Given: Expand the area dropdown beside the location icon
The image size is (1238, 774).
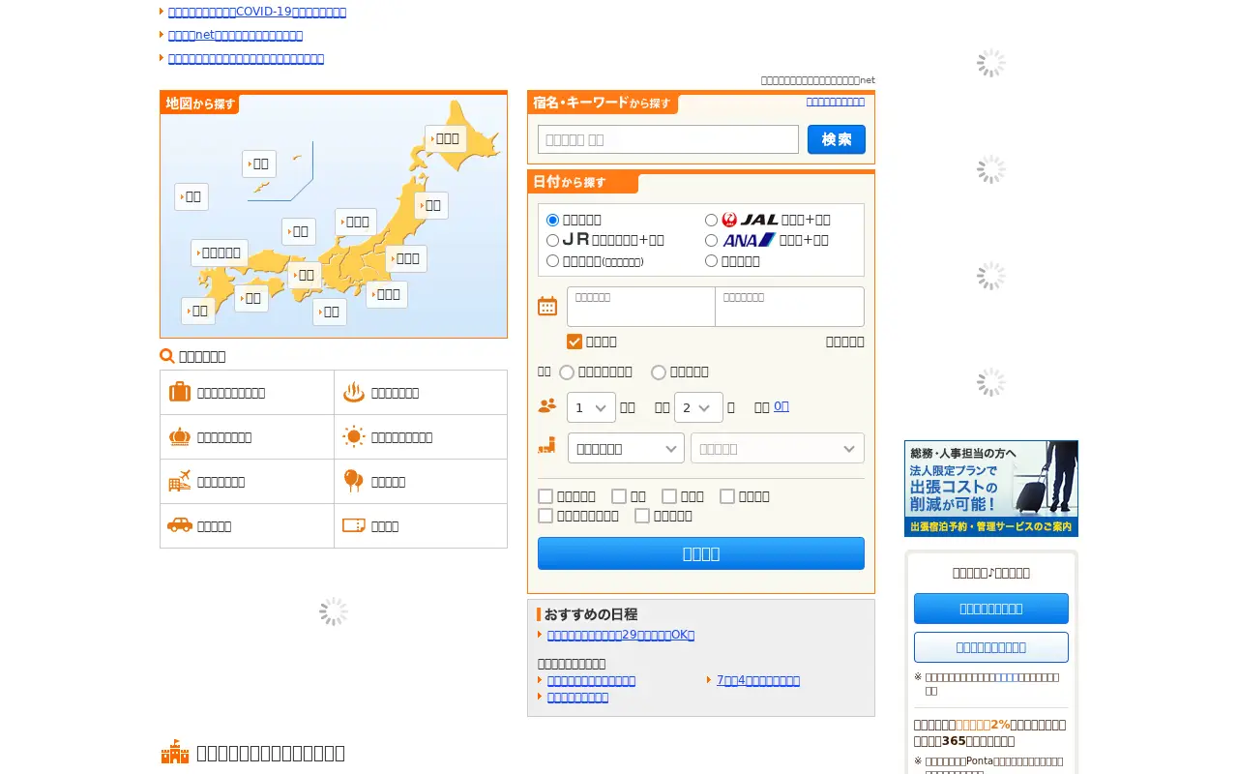Looking at the screenshot, I should (626, 448).
